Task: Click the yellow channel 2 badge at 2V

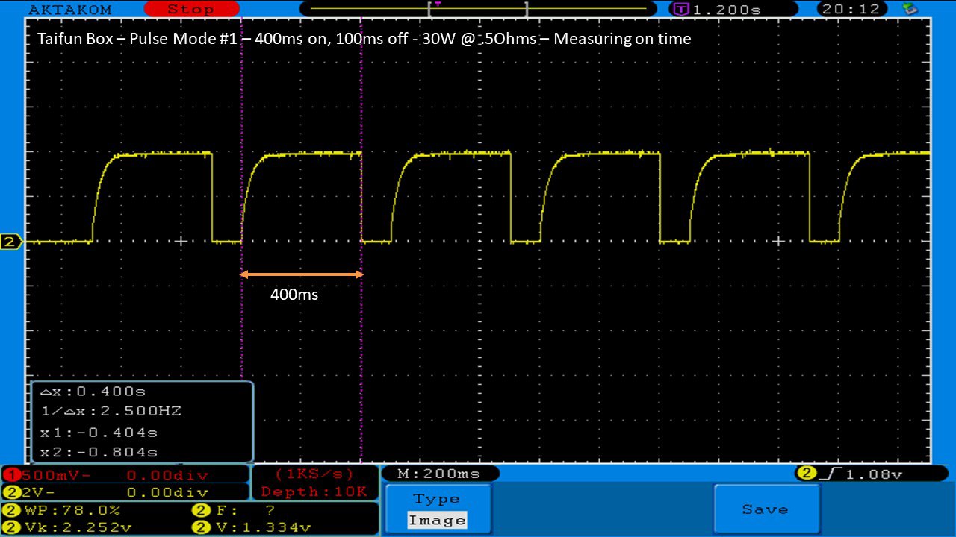Action: pos(11,492)
